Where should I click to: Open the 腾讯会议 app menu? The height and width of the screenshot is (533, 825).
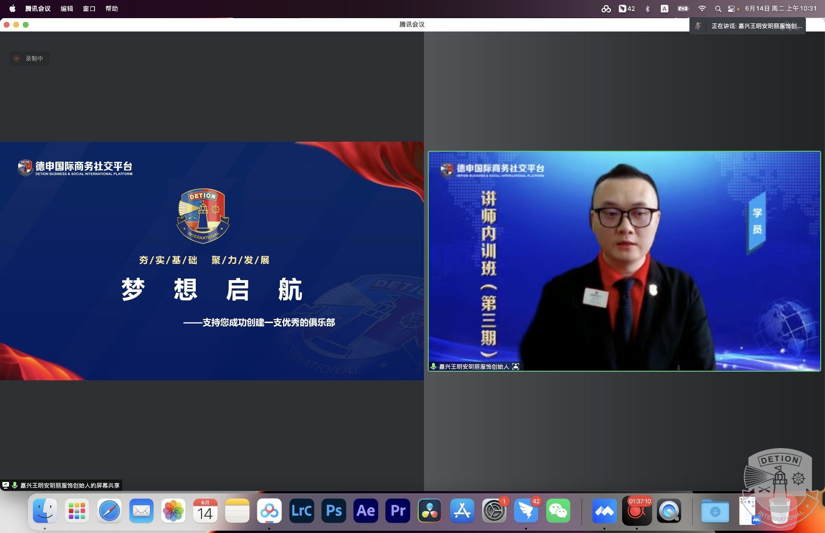pos(38,9)
